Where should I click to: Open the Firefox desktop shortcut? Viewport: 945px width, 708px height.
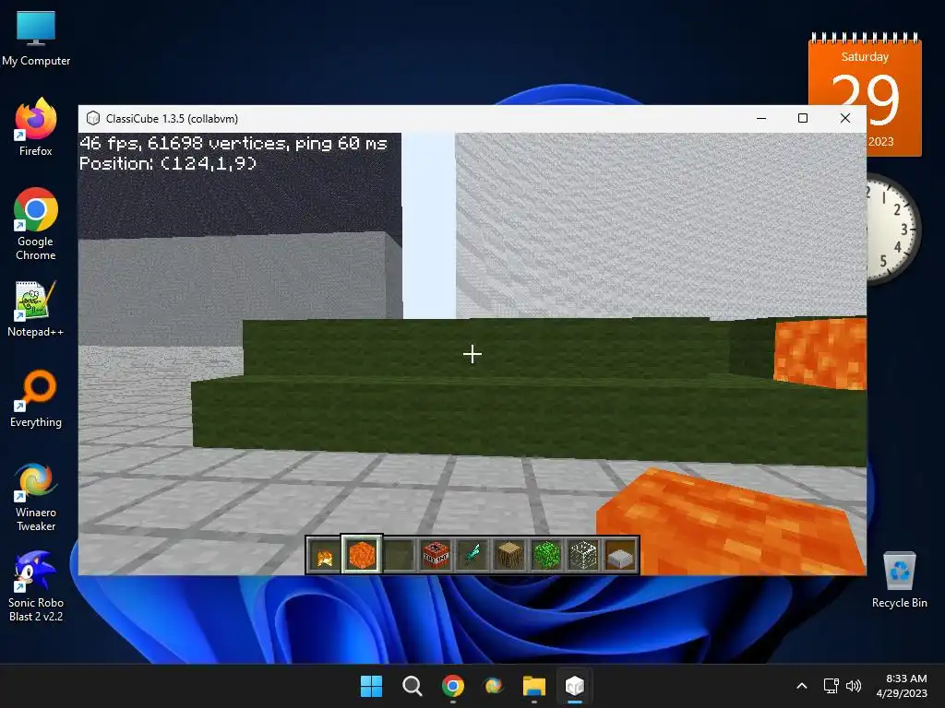pos(36,127)
